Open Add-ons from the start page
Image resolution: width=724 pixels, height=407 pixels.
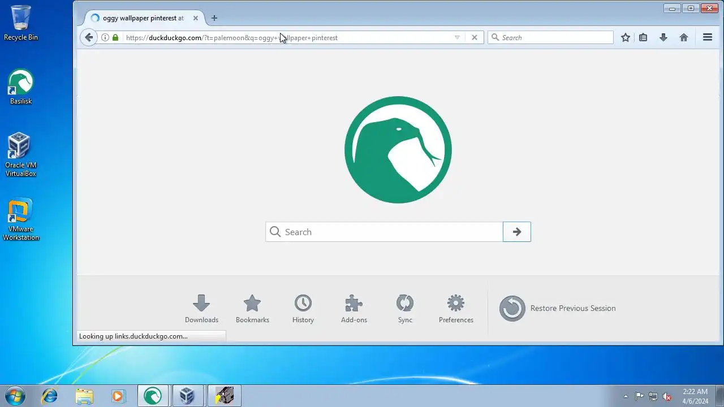[354, 309]
